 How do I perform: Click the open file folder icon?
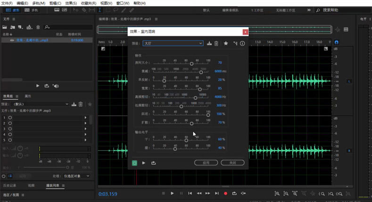pyautogui.click(x=5, y=27)
